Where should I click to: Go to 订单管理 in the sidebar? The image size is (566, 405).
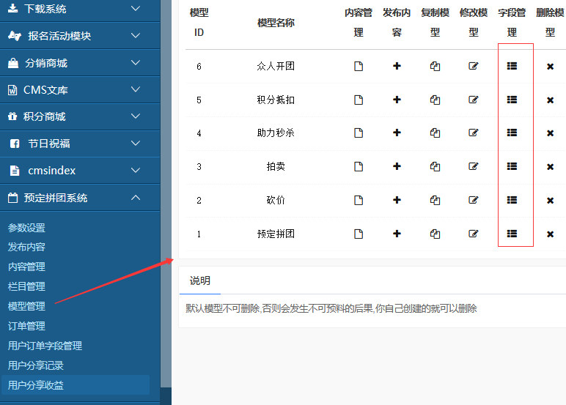26,326
